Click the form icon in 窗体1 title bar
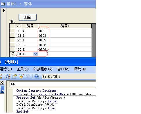The width and height of the screenshot is (141, 114). 3,4
